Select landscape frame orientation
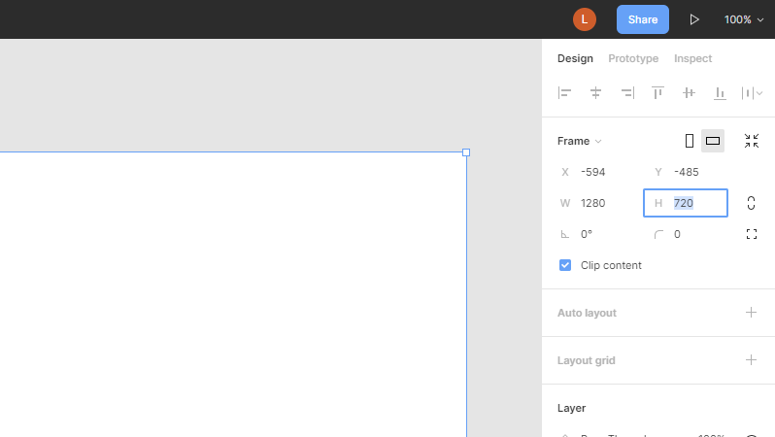This screenshot has width=775, height=437. click(x=713, y=141)
